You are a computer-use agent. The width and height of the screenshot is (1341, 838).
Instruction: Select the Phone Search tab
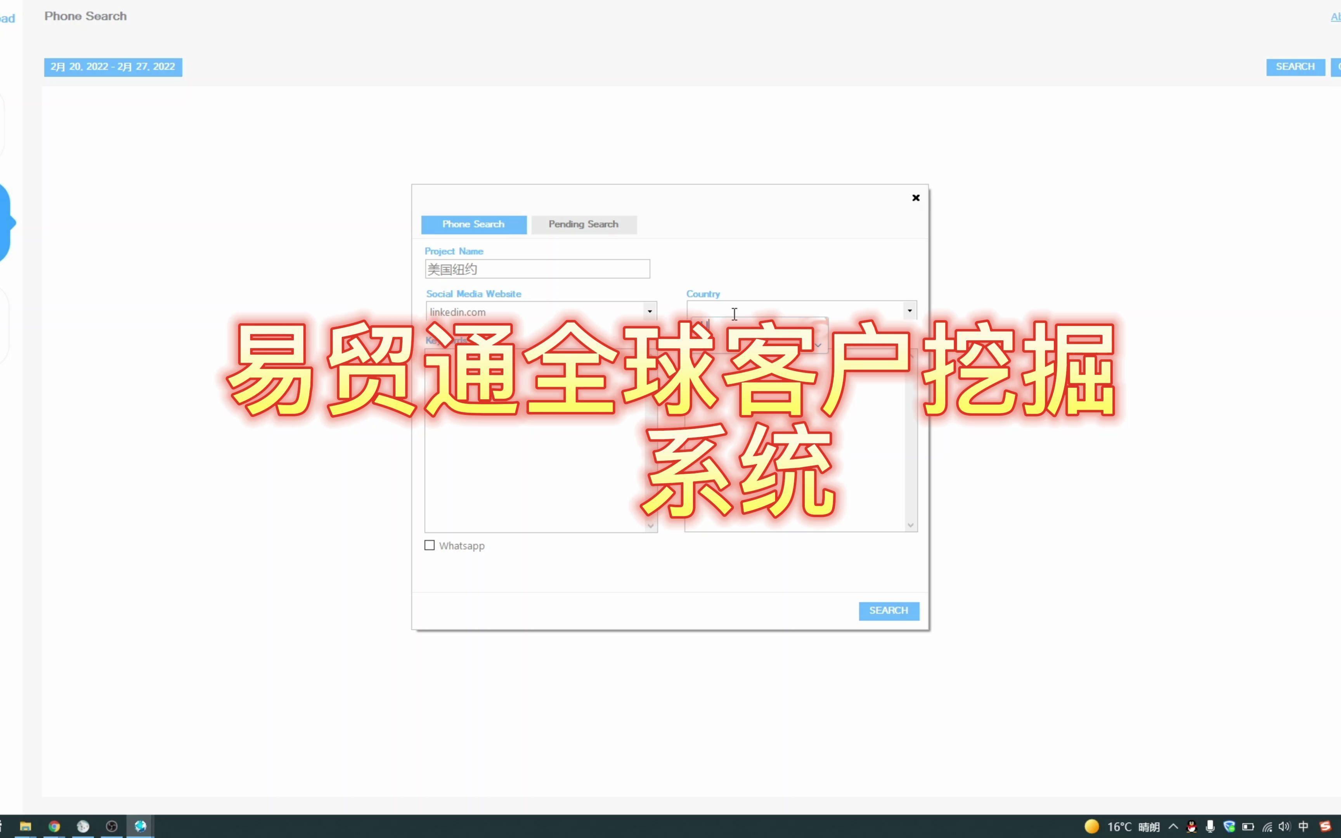473,225
